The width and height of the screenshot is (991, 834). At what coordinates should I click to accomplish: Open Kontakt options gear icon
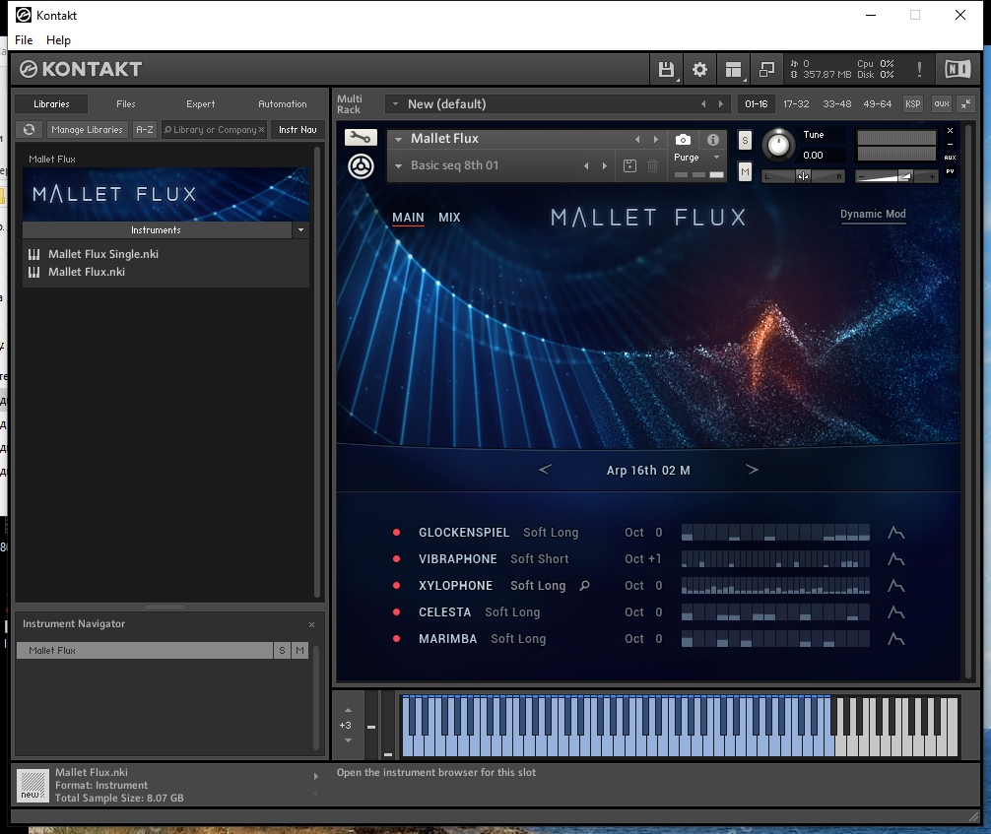[x=699, y=70]
